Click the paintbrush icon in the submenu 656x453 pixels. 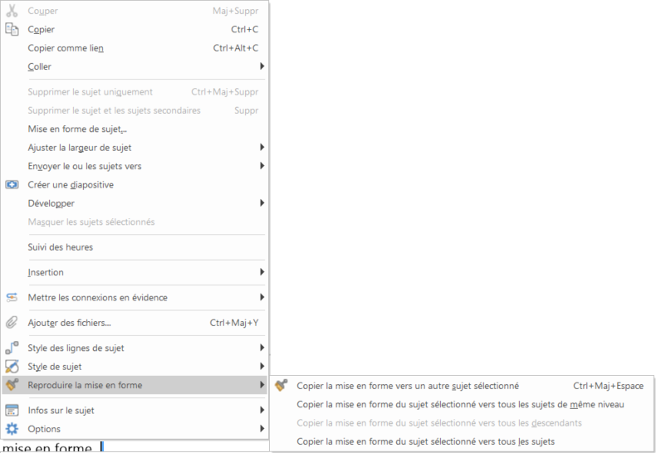click(281, 386)
